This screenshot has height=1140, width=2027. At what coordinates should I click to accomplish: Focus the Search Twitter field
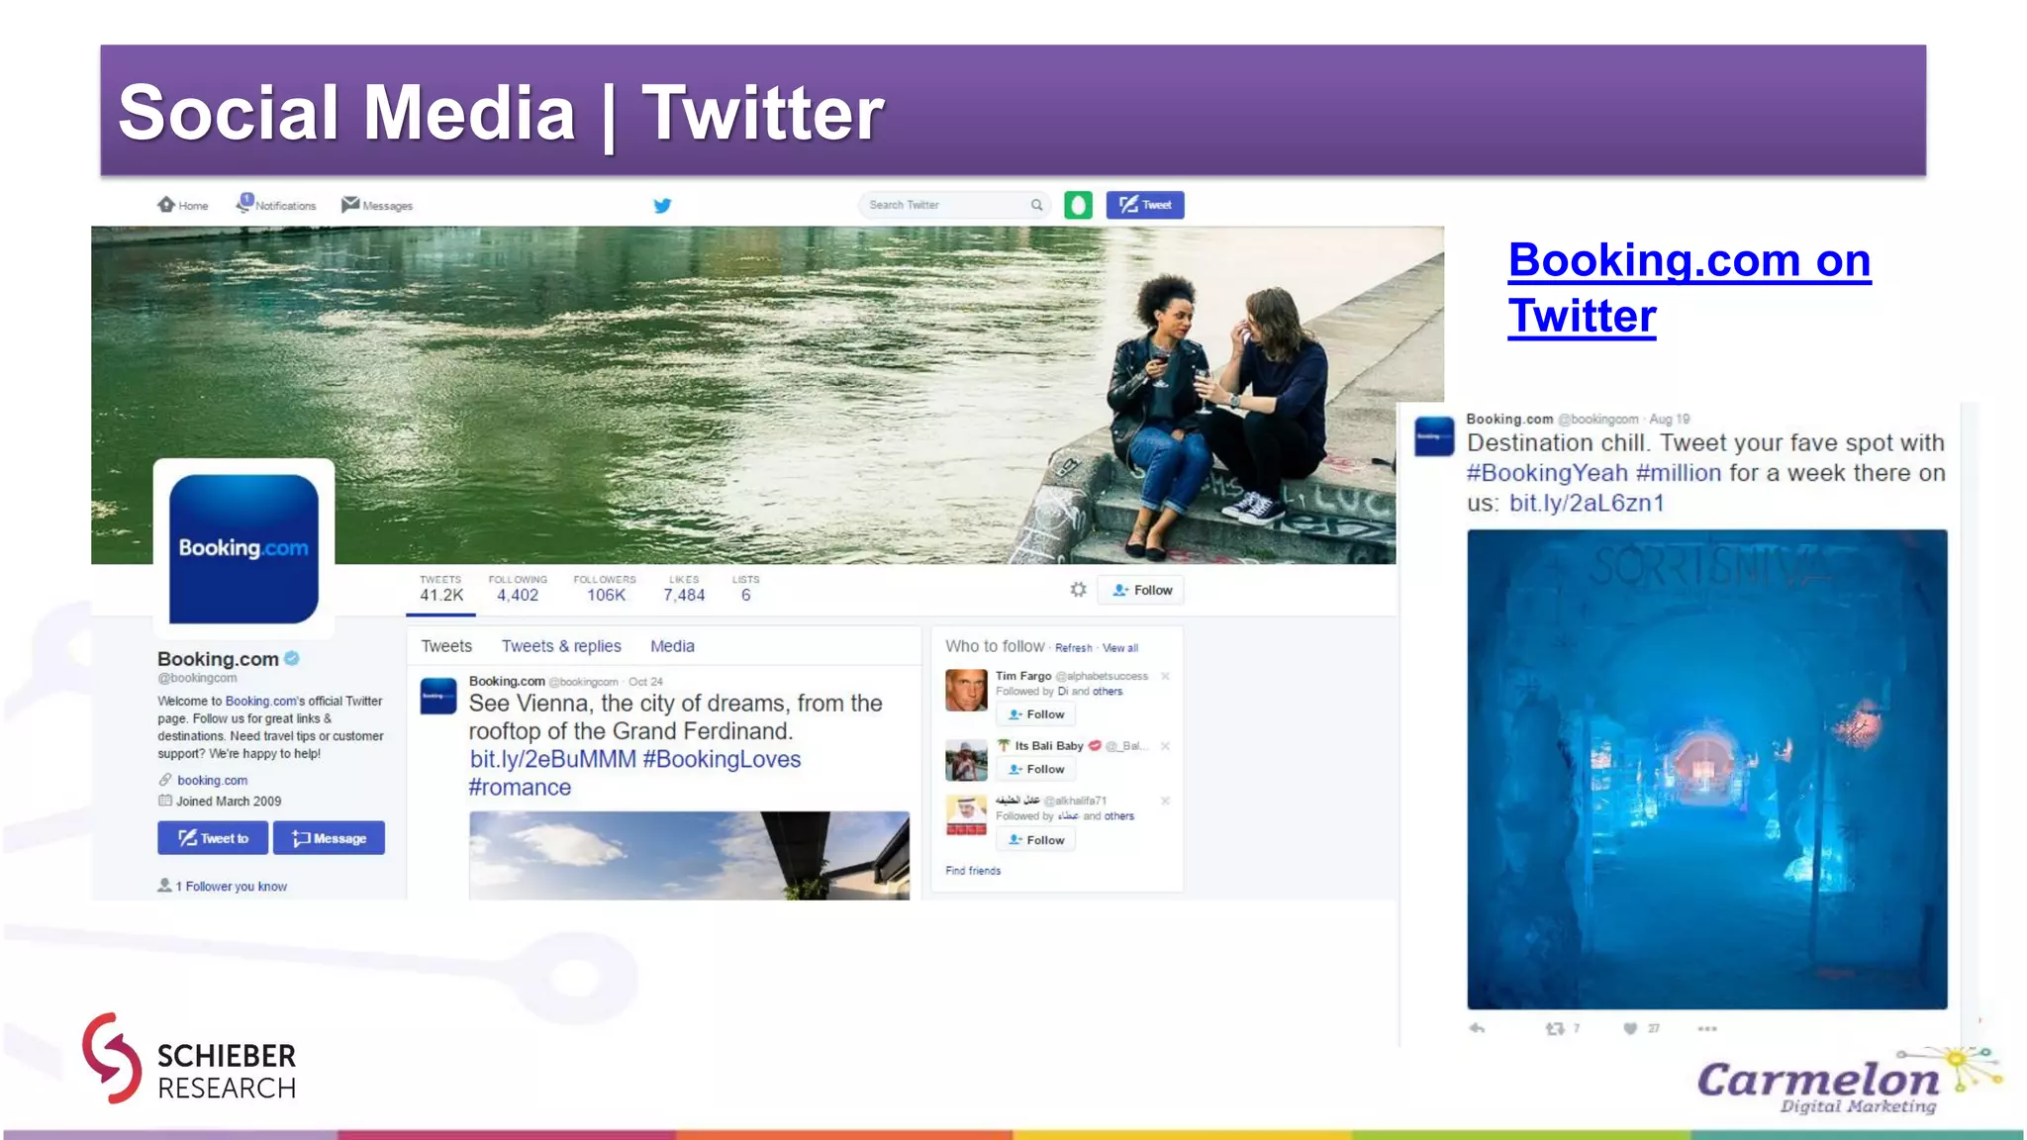[953, 205]
